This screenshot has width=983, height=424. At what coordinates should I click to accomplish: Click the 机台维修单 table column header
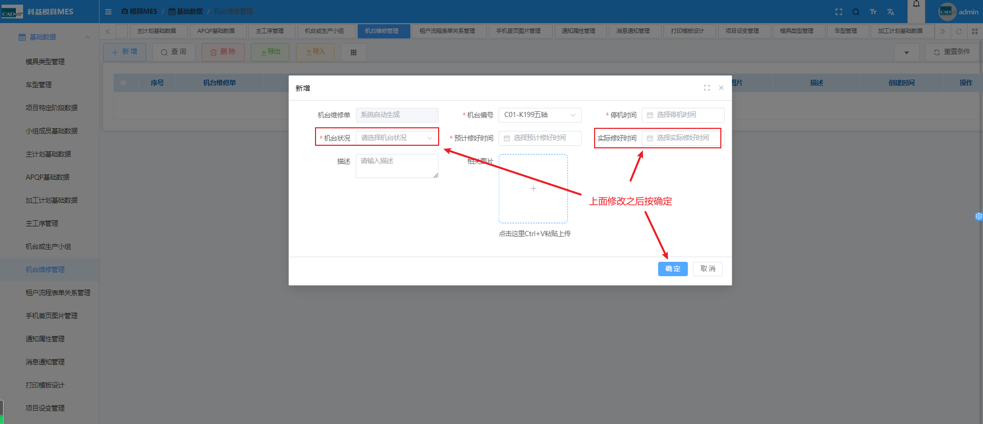click(220, 83)
